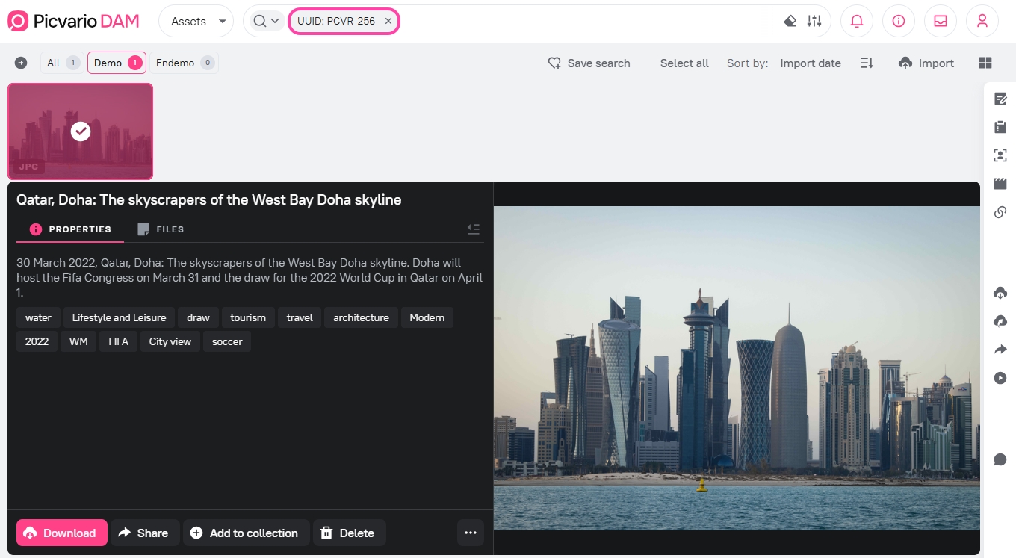Screen dimensions: 1016x558
Task: Click the cloud download sidebar icon
Action: [1000, 292]
